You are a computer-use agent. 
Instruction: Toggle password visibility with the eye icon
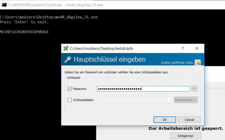pos(195,89)
